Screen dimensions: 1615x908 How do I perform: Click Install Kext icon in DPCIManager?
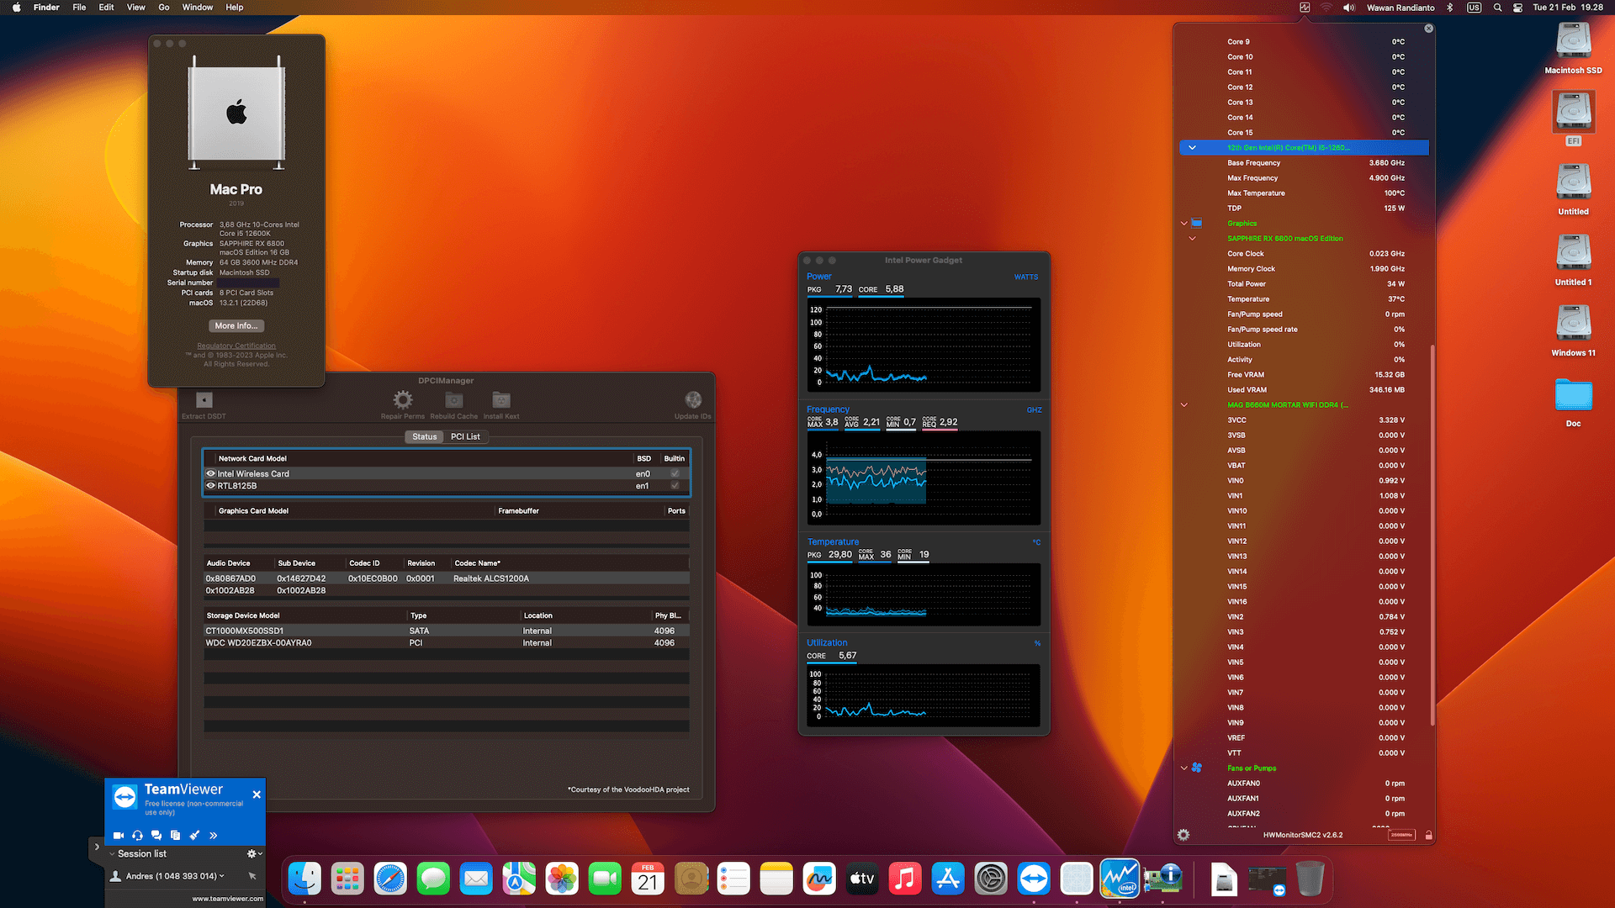pos(501,400)
